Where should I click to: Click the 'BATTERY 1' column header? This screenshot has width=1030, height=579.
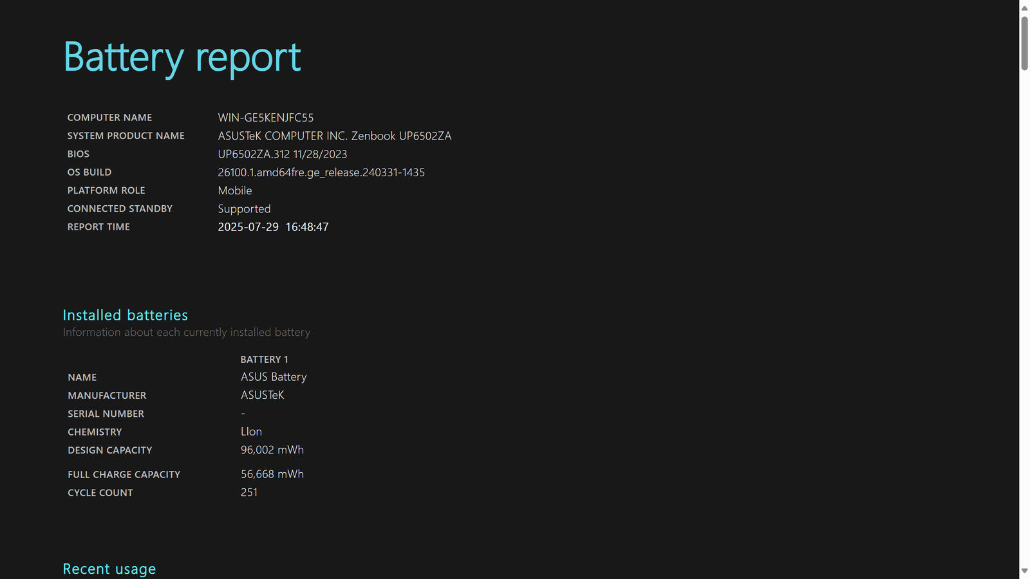(x=264, y=360)
